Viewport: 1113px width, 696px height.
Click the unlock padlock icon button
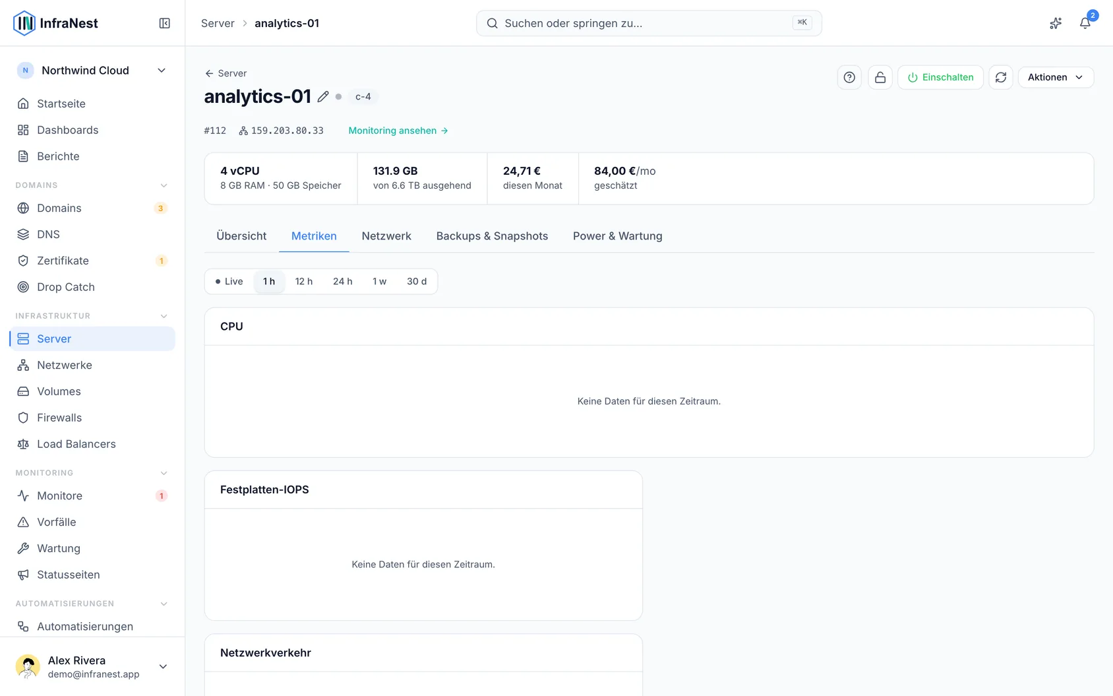click(880, 77)
